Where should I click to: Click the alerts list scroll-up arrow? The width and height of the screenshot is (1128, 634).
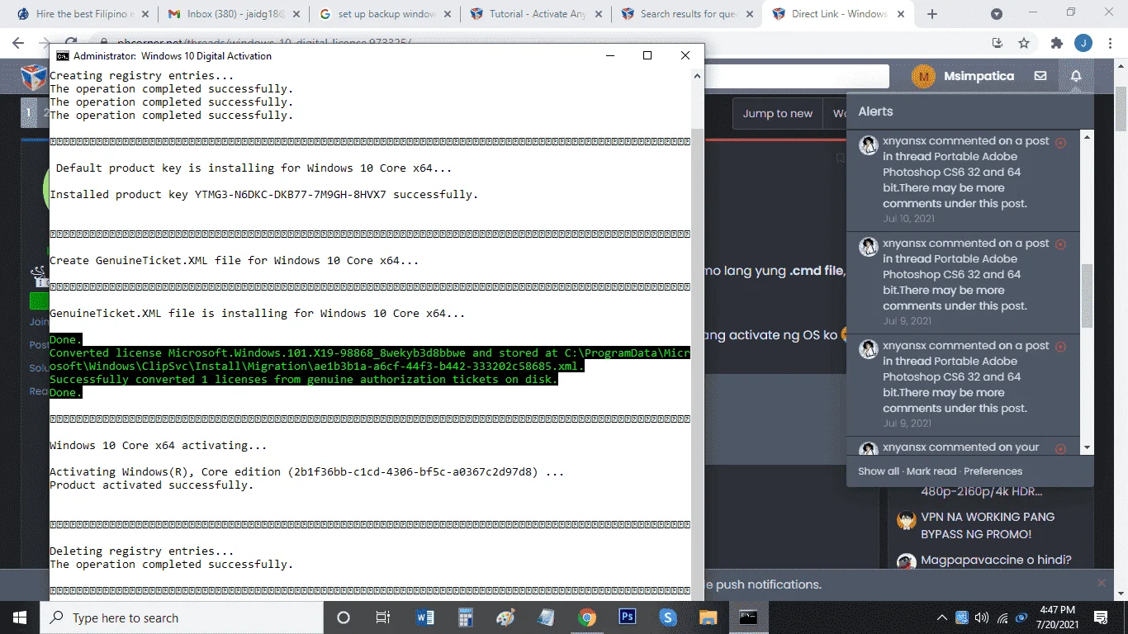point(1087,137)
